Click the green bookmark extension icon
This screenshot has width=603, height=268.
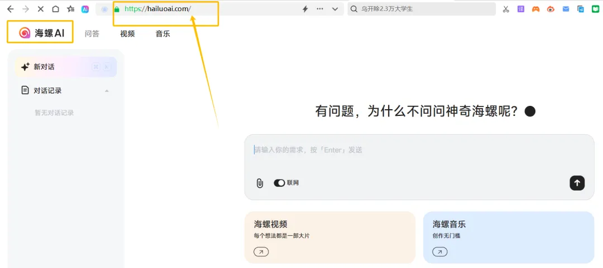coord(595,9)
